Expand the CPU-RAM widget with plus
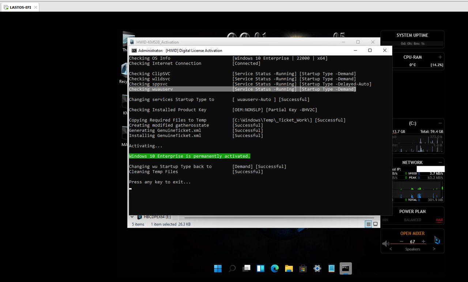This screenshot has height=282, width=468. (440, 57)
